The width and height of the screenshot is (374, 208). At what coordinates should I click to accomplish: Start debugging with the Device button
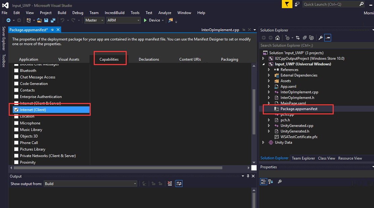click(x=152, y=20)
